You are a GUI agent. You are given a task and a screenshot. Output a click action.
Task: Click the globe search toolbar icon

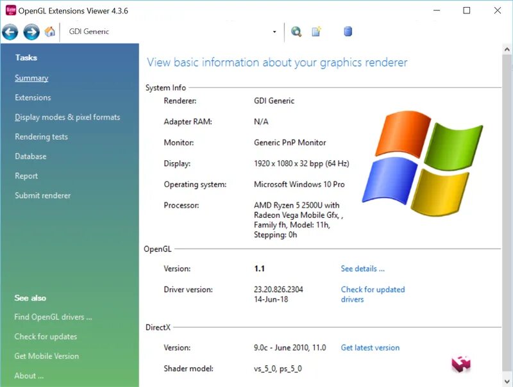click(x=296, y=31)
